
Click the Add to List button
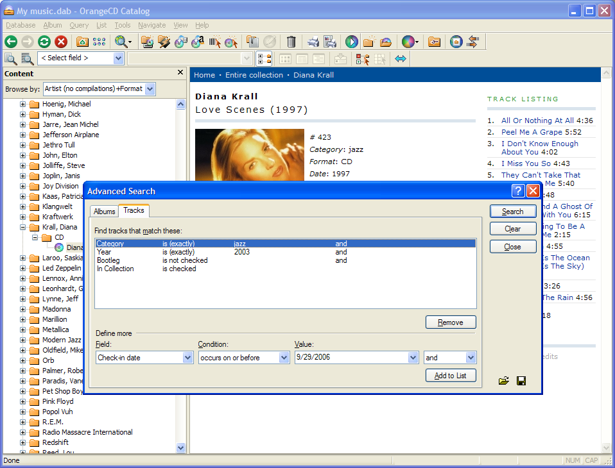451,376
